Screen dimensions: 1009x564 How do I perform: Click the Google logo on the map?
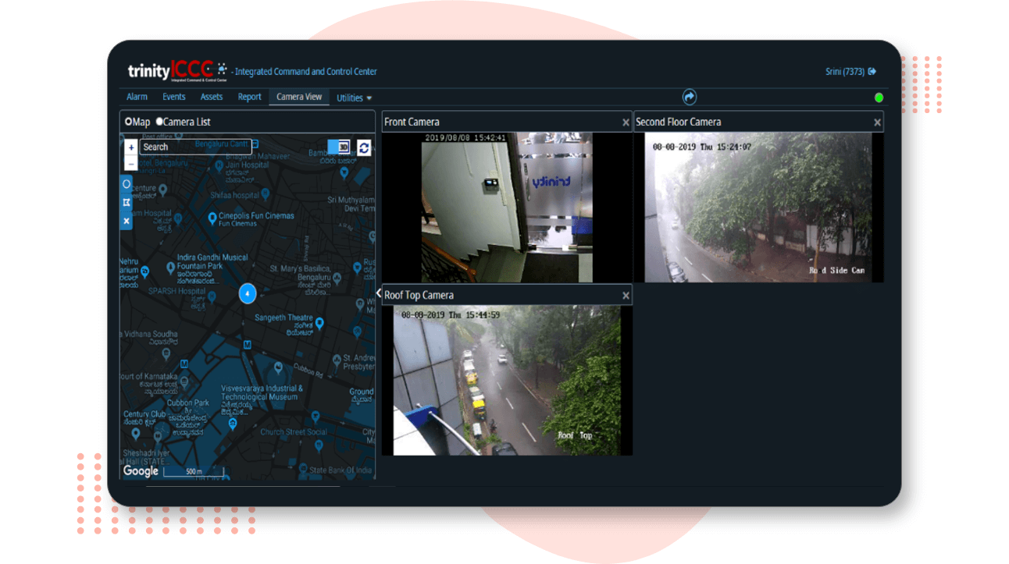(141, 471)
